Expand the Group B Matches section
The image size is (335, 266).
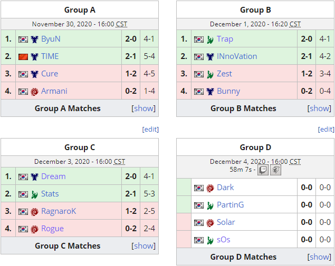(319, 109)
